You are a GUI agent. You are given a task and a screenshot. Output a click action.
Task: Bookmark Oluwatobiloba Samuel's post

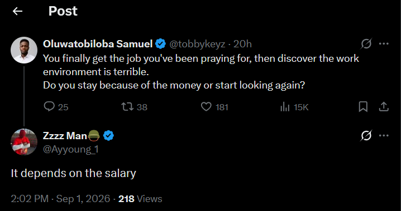363,107
